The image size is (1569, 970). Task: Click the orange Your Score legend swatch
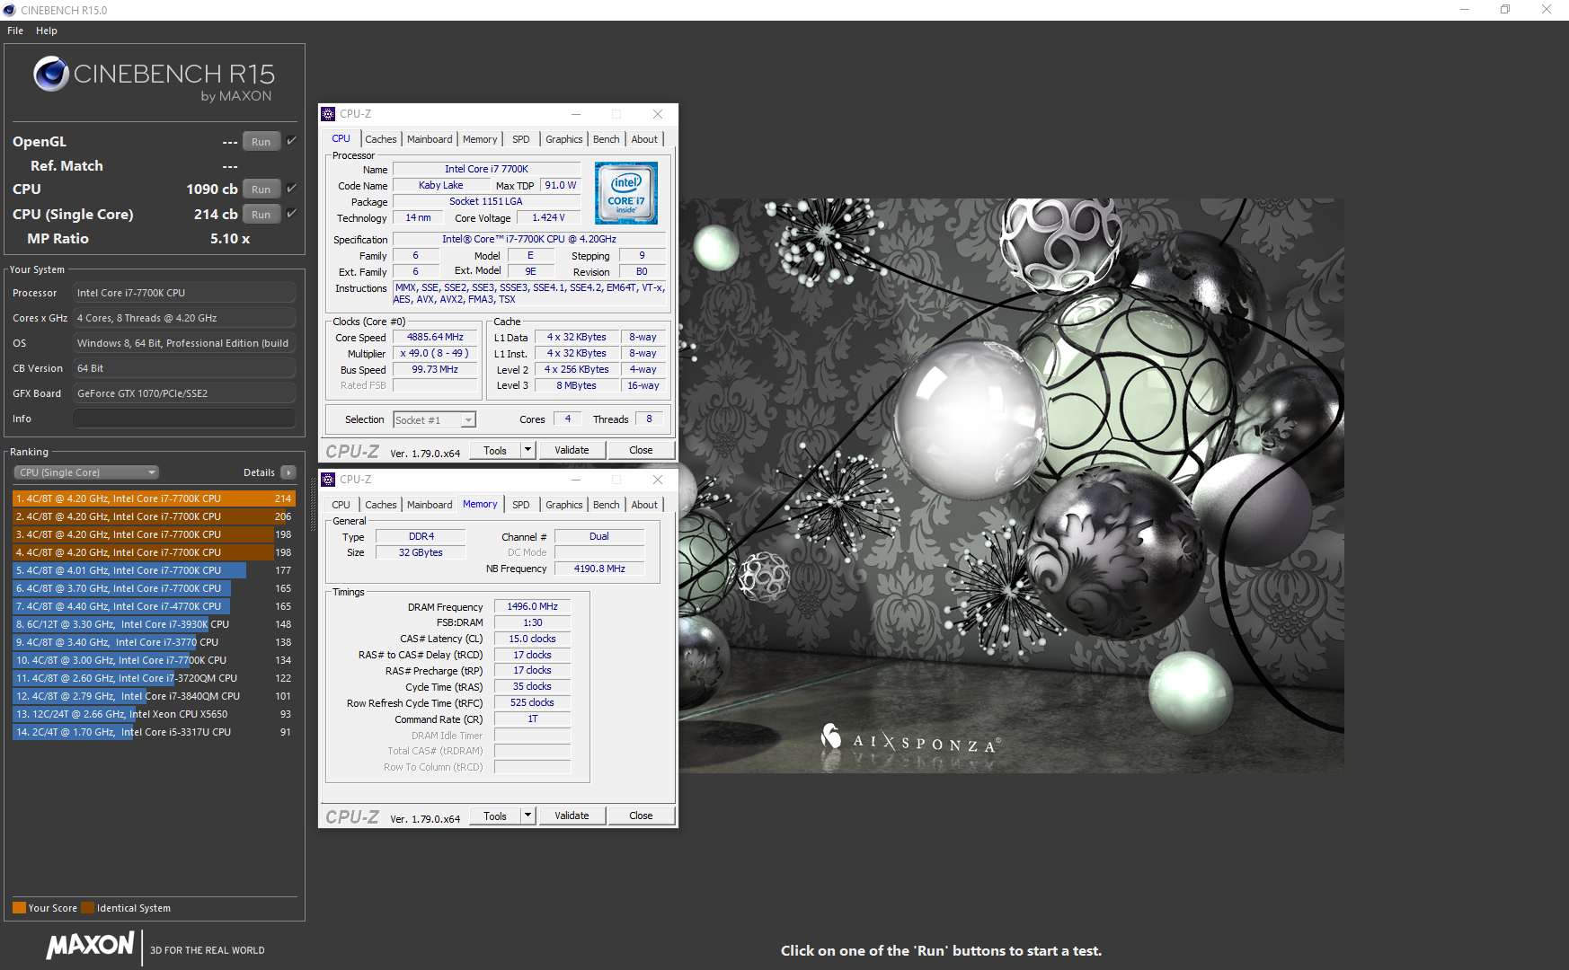coord(19,908)
